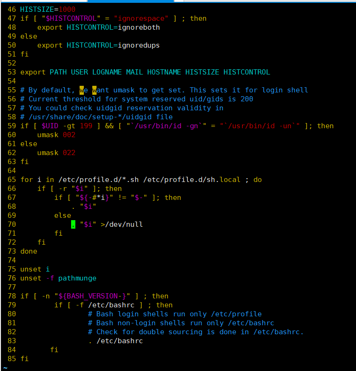Click "MAIL" on line 53
This screenshot has height=371, width=356.
pos(135,72)
